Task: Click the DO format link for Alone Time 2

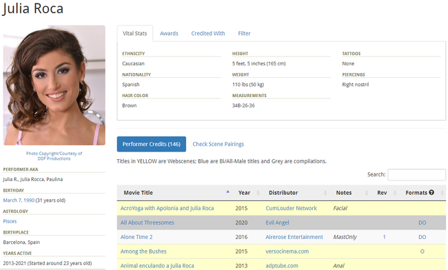Action: (x=422, y=237)
